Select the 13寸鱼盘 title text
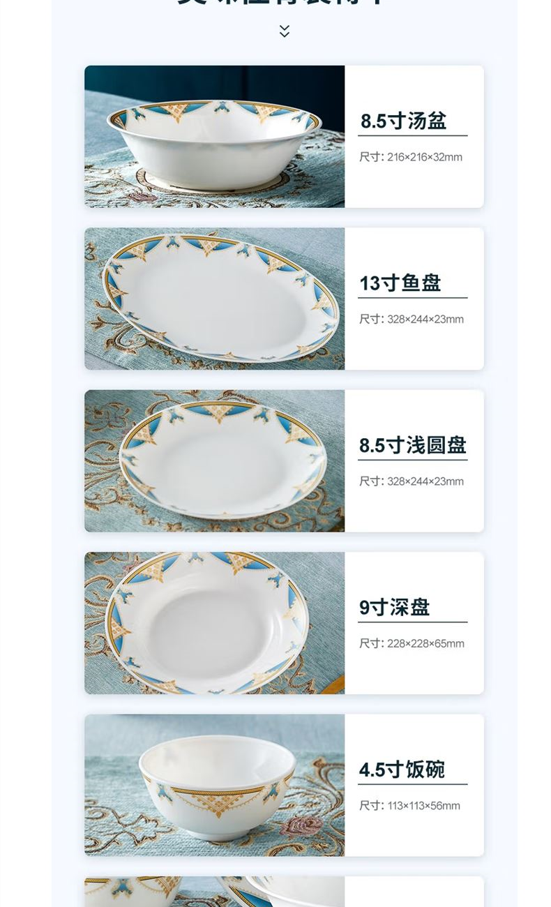This screenshot has height=907, width=551. tap(400, 283)
